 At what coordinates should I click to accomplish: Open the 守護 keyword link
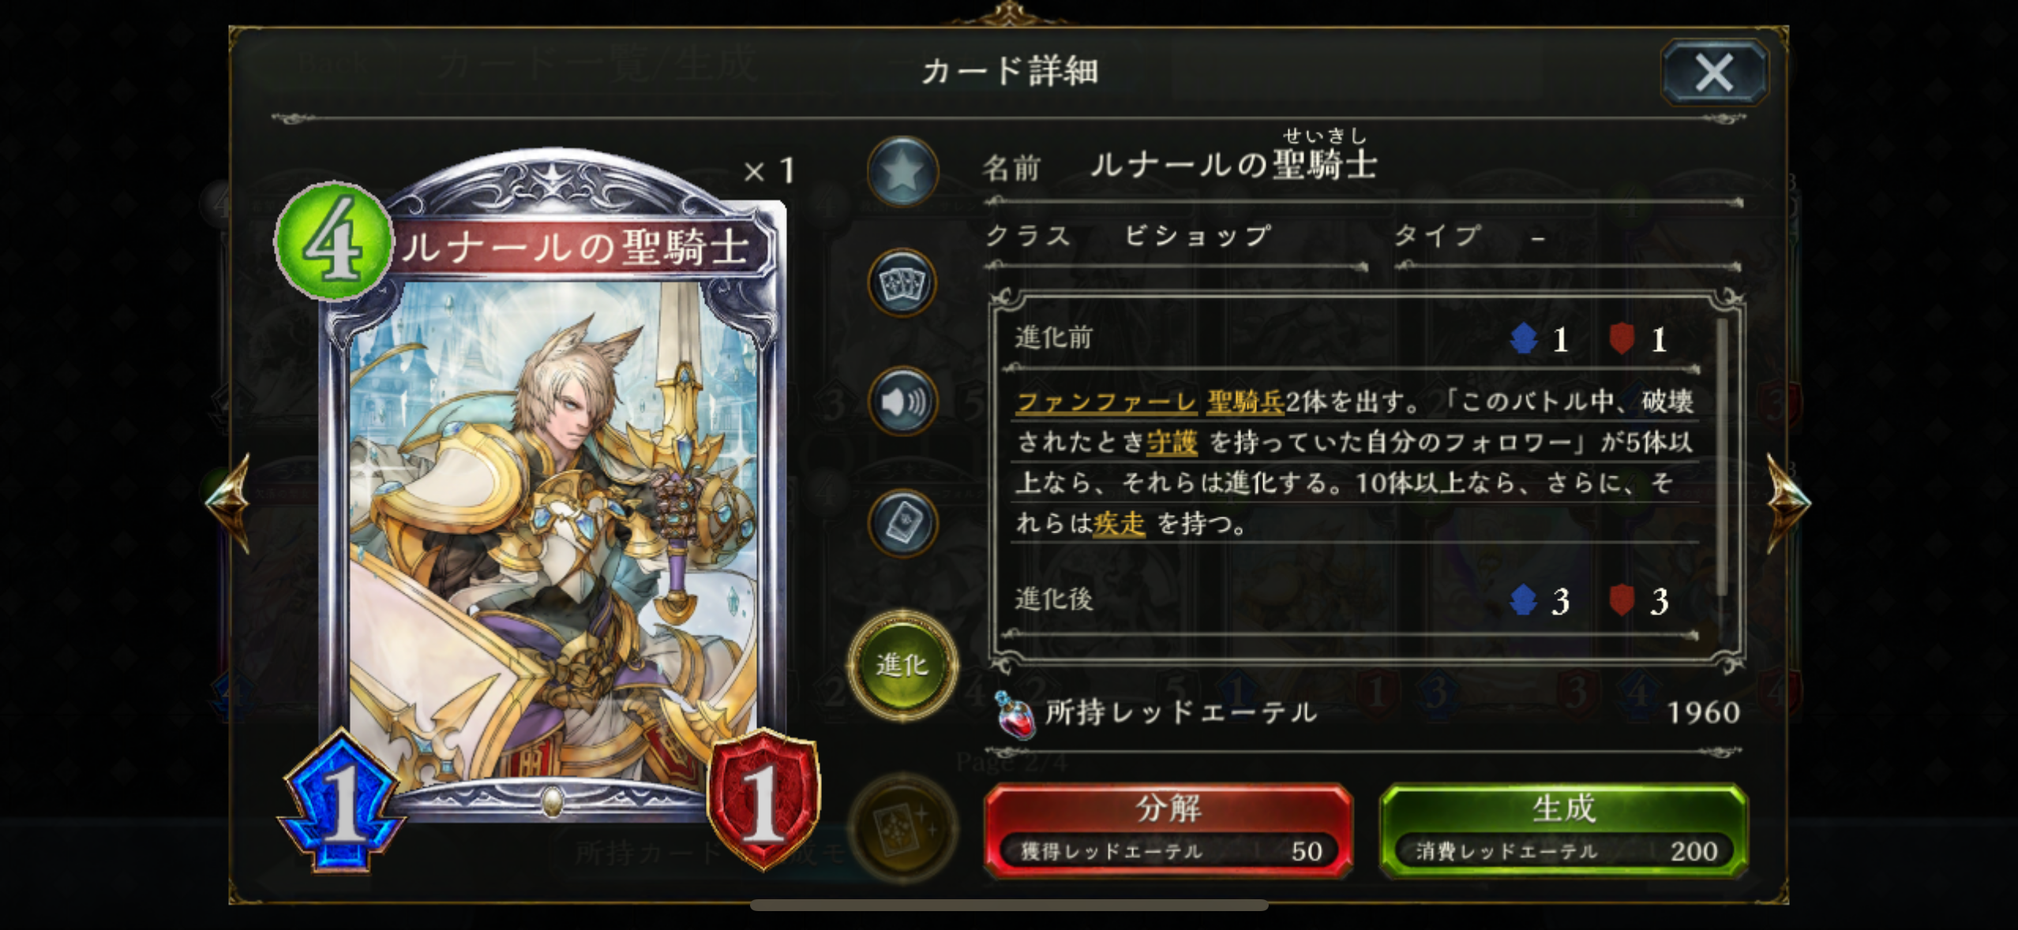[1172, 443]
